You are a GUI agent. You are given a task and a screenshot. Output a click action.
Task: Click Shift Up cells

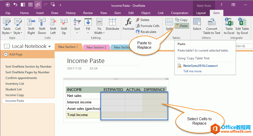[64, 26]
